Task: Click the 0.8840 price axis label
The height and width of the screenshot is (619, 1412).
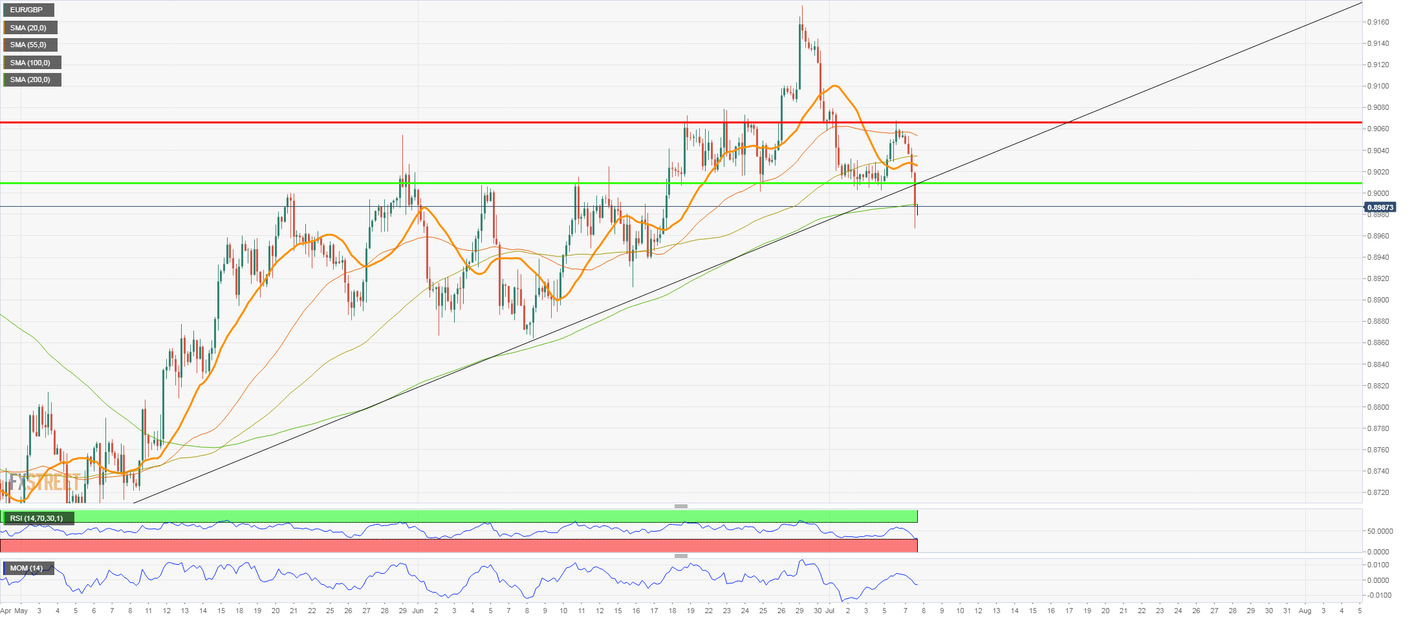Action: click(x=1378, y=364)
